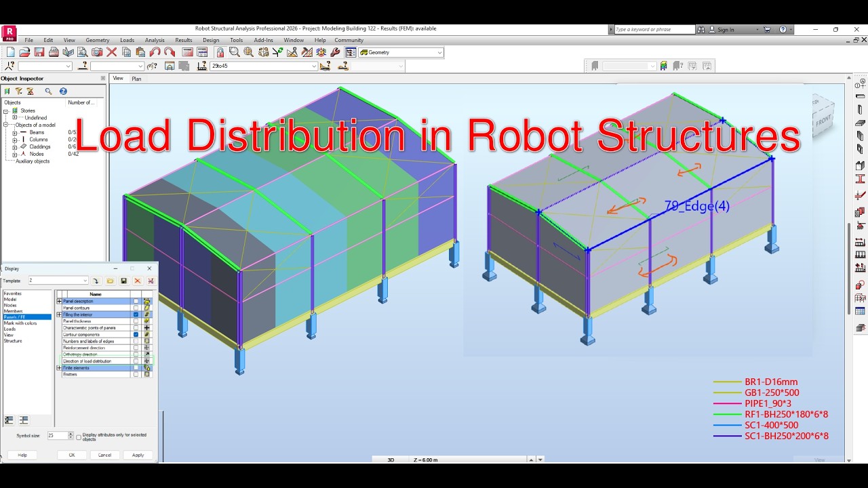Click the shopping cart icon in title bar
Viewport: 868px width, 488px height.
pyautogui.click(x=768, y=29)
